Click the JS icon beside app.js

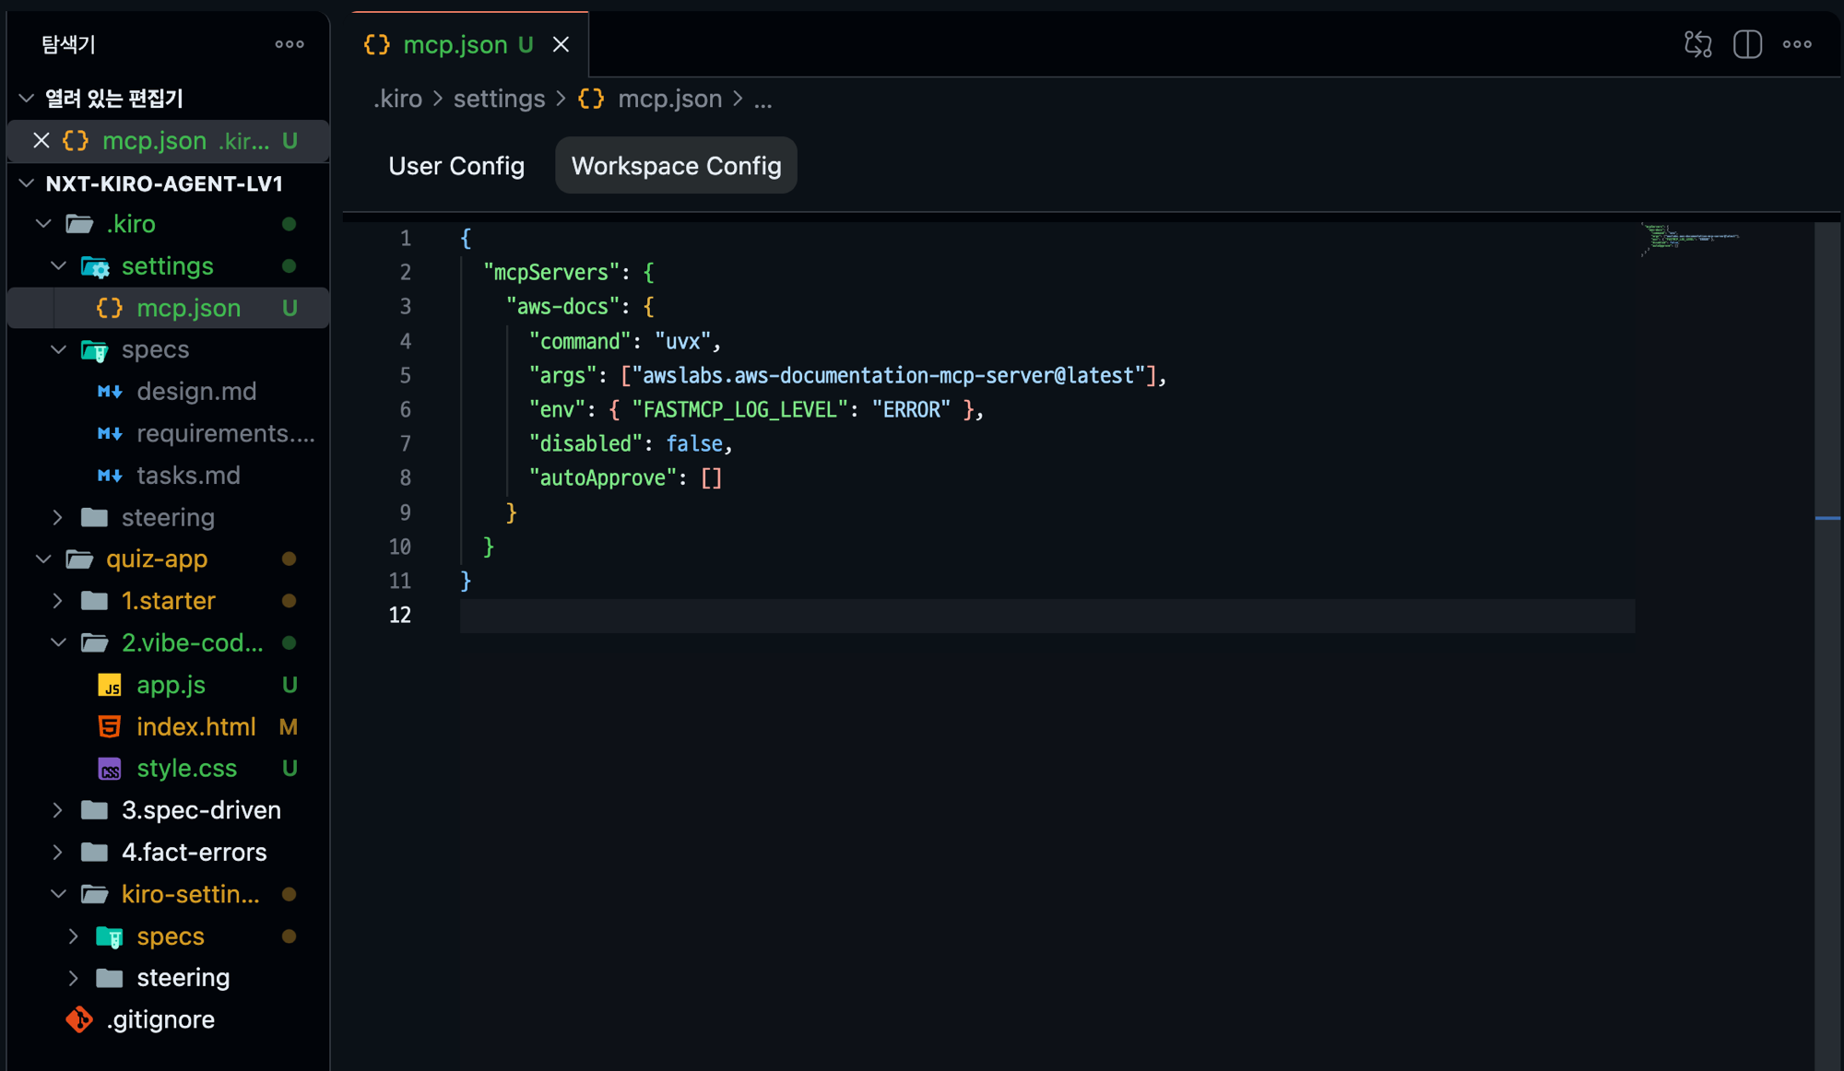pyautogui.click(x=110, y=685)
